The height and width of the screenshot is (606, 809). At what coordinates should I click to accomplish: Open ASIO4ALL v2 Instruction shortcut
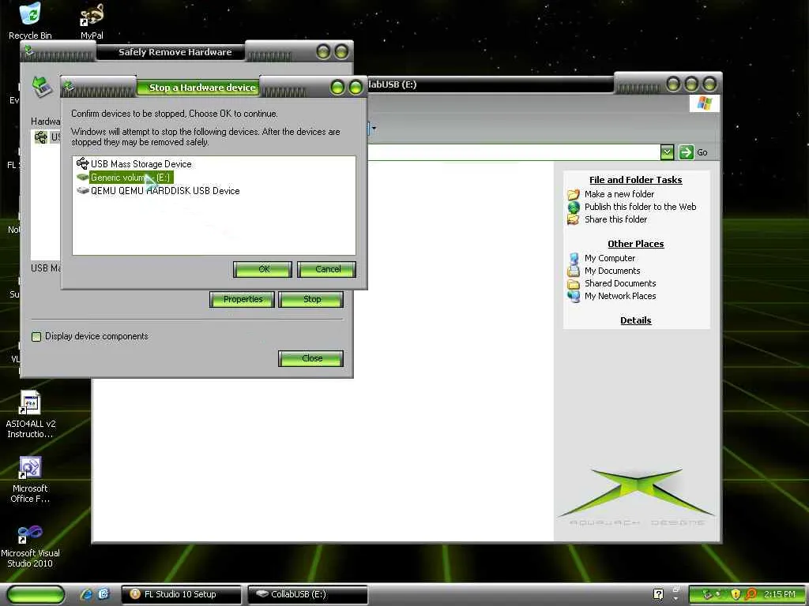click(30, 415)
